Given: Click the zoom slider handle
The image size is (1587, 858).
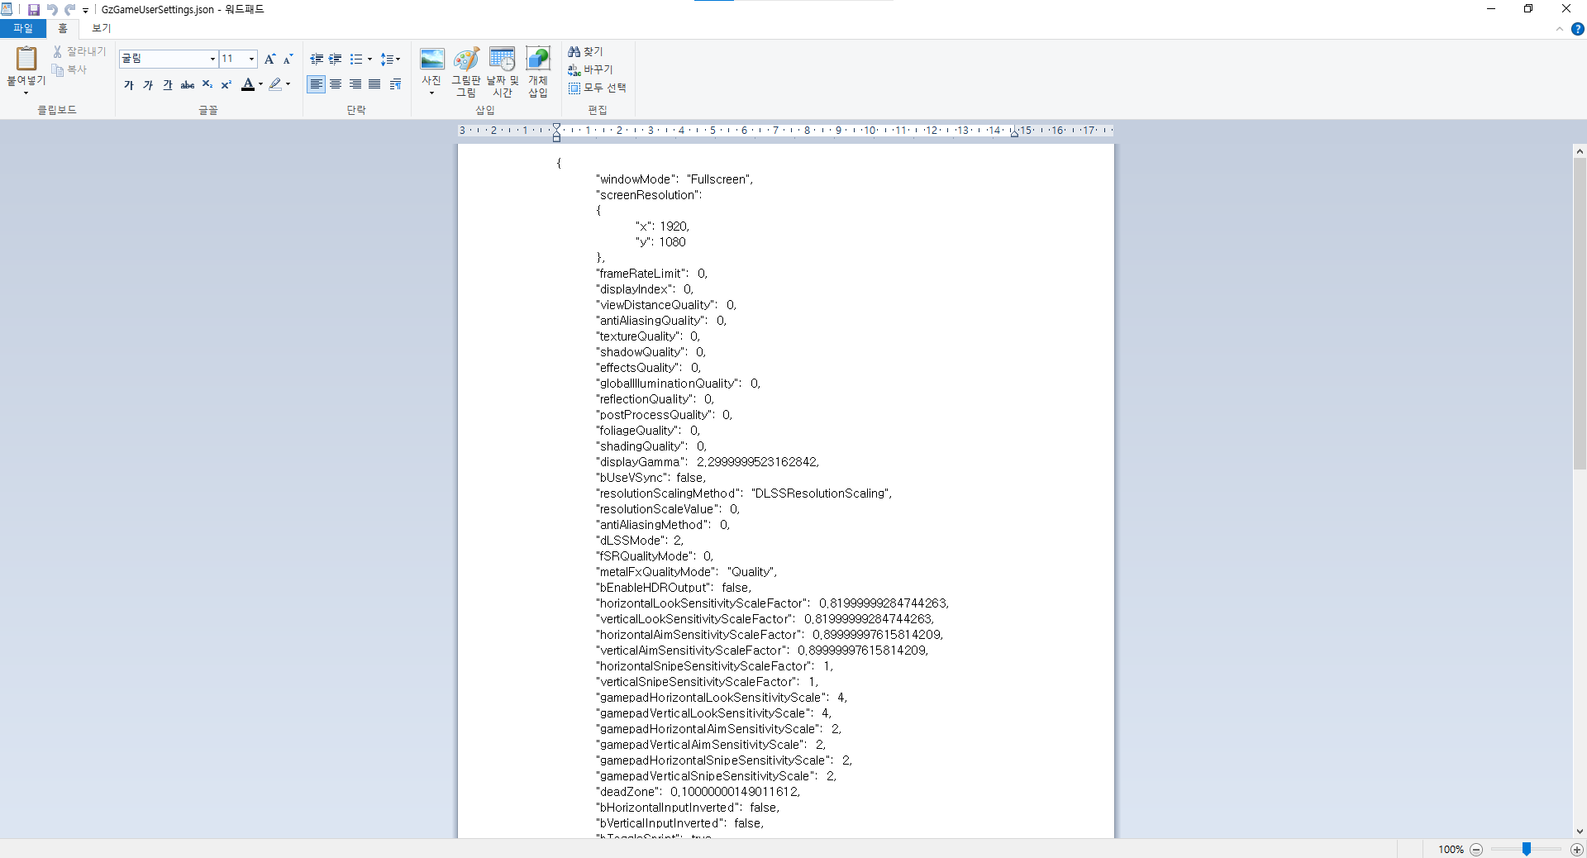Looking at the screenshot, I should [x=1527, y=849].
